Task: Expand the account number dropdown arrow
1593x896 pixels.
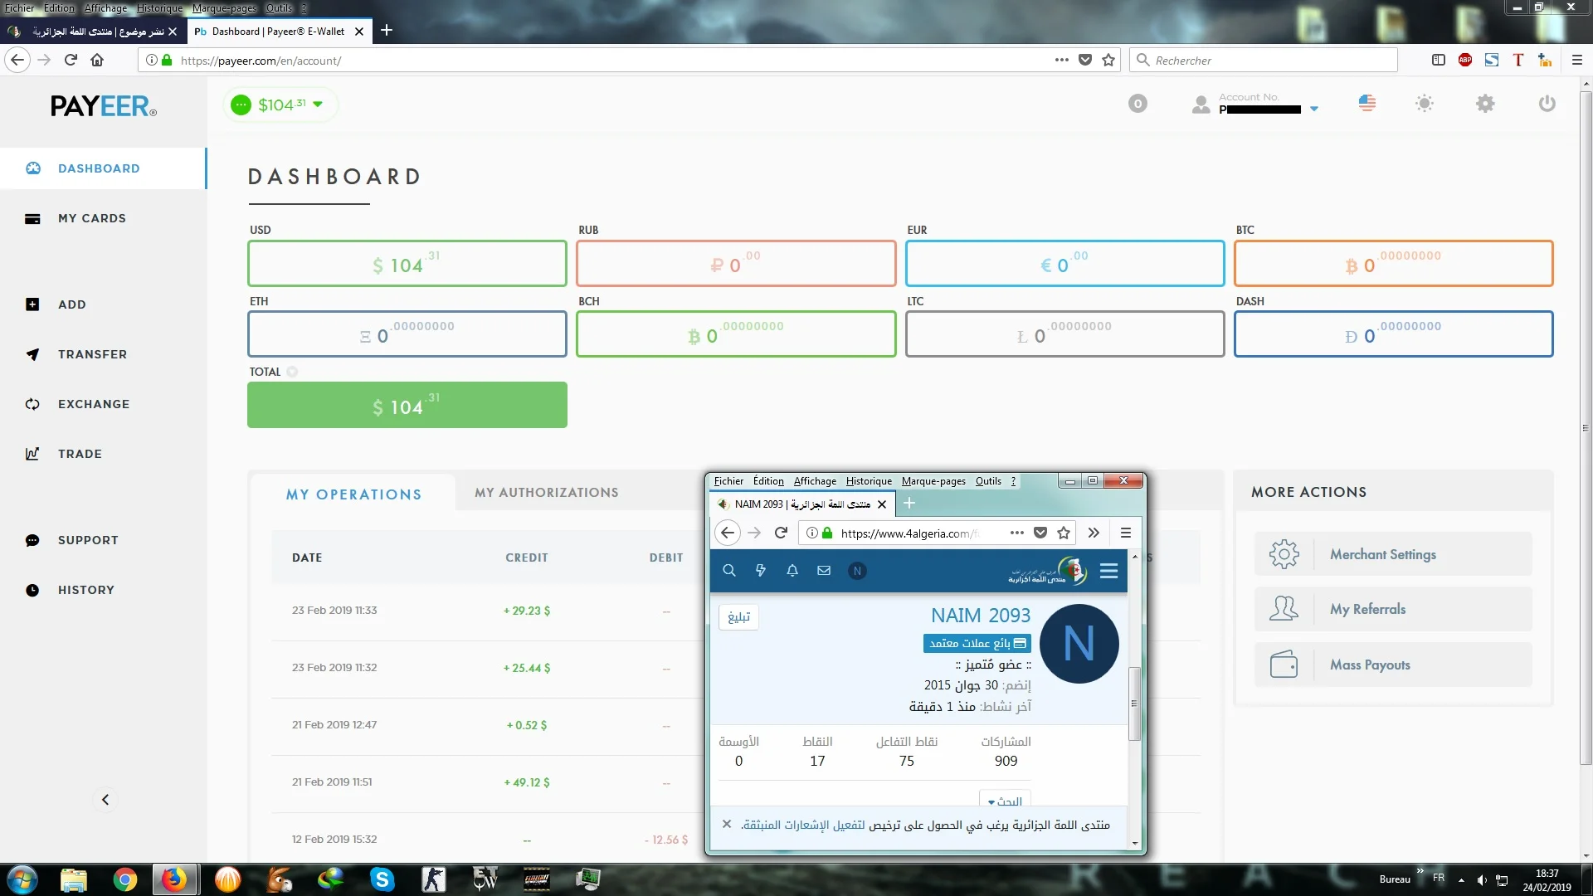Action: [x=1313, y=109]
